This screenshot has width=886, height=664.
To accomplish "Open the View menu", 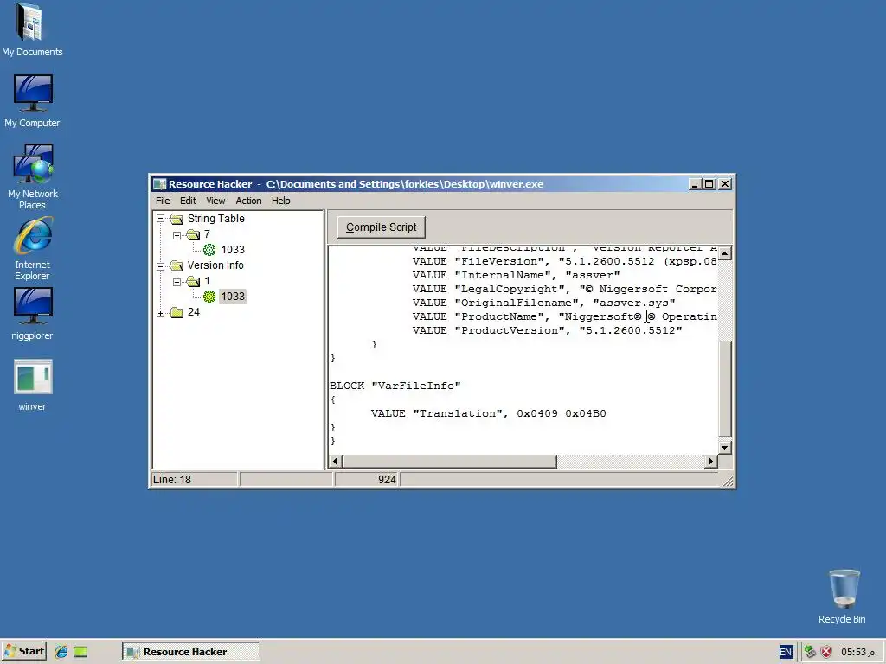I will [x=215, y=201].
